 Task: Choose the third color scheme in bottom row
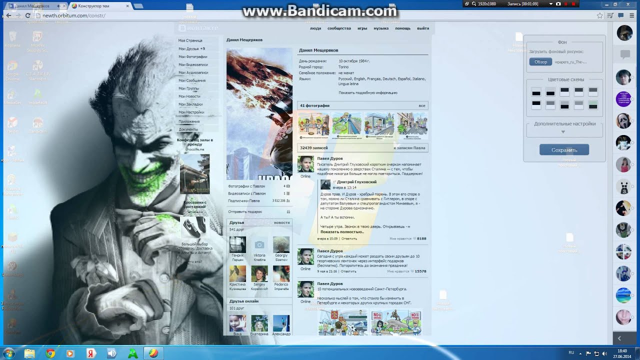tap(564, 105)
